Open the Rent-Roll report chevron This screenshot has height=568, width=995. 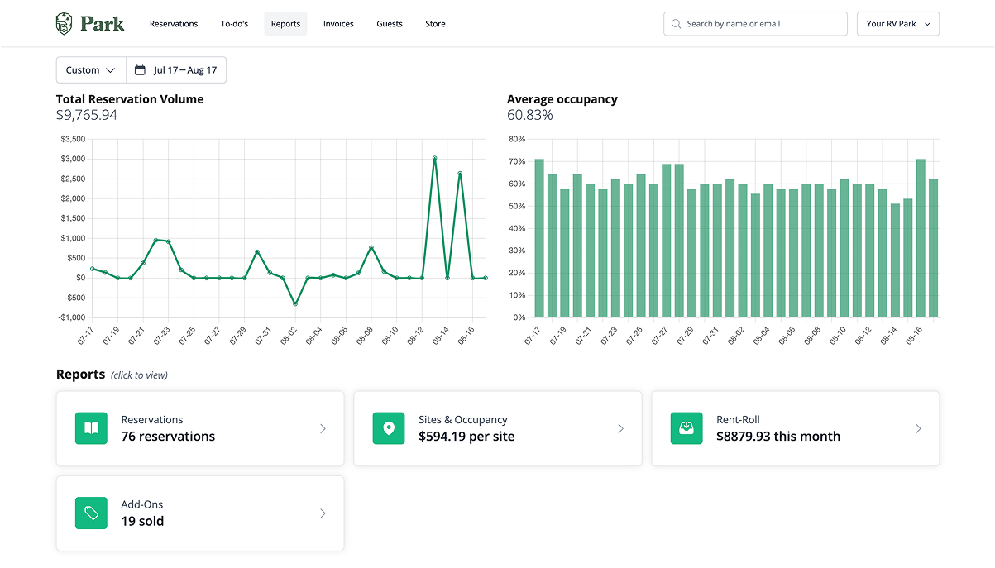917,428
